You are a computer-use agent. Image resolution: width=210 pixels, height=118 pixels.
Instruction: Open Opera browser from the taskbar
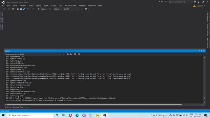pos(70,115)
